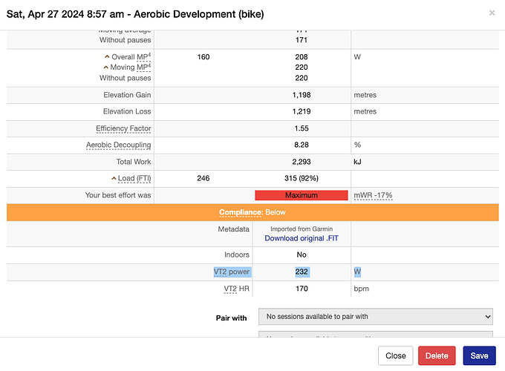This screenshot has width=505, height=371.
Task: Select the VT2 power value 232
Action: click(x=302, y=272)
